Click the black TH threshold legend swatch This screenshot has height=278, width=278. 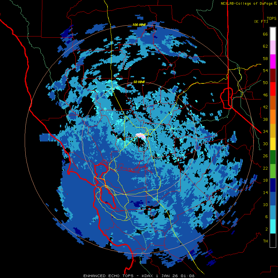click(x=273, y=240)
